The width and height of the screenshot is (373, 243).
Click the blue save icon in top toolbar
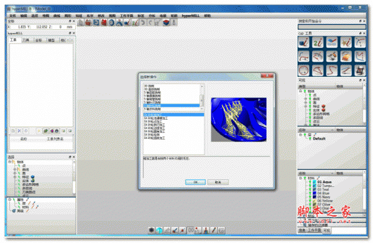(96, 22)
